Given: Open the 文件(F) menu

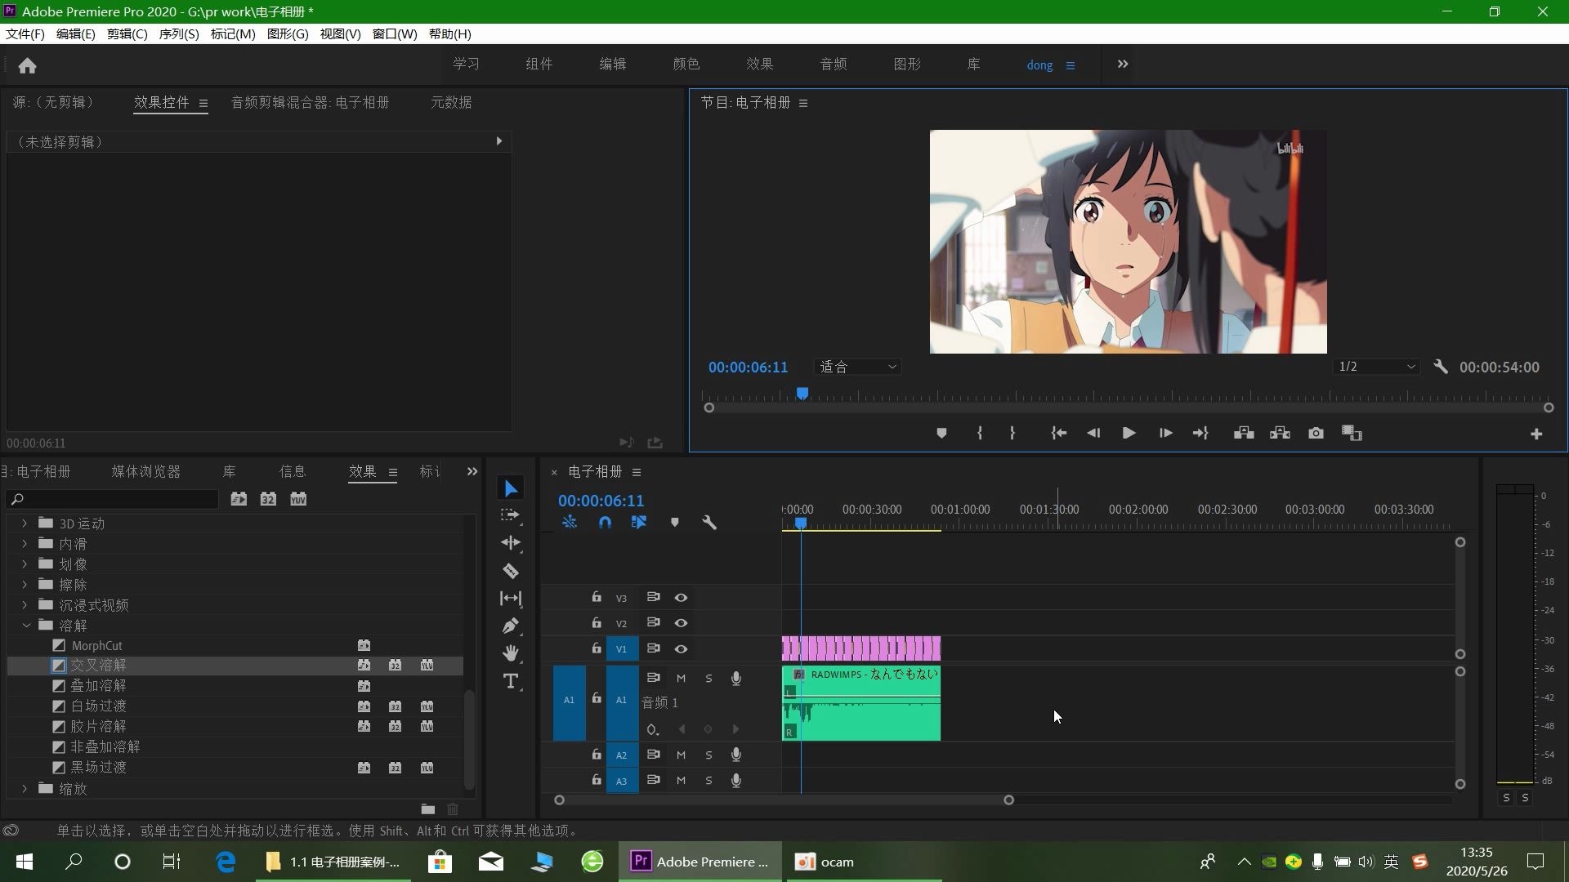Looking at the screenshot, I should tap(25, 34).
